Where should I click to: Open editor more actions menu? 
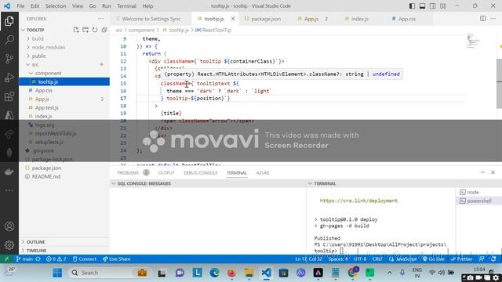(493, 19)
